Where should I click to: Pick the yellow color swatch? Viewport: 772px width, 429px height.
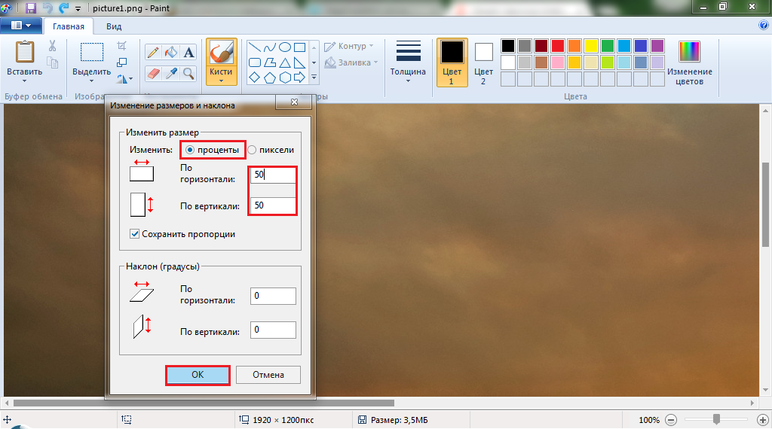point(591,46)
